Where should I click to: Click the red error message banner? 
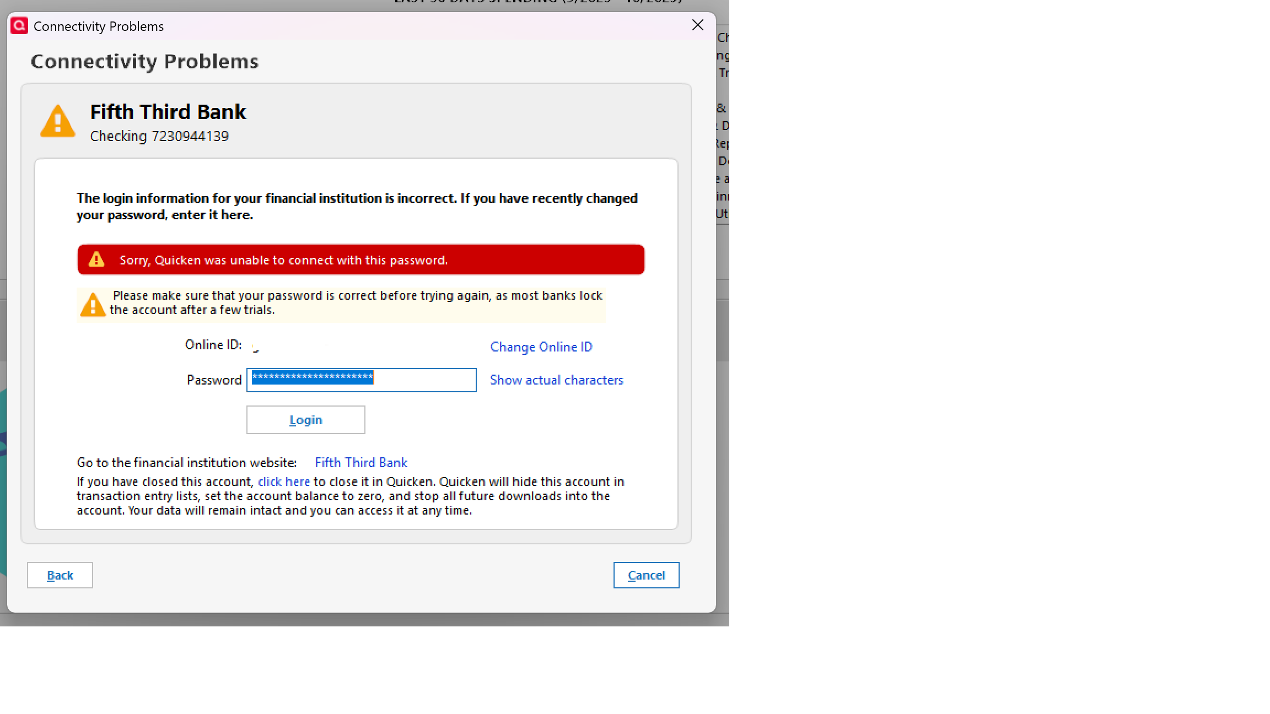[361, 259]
